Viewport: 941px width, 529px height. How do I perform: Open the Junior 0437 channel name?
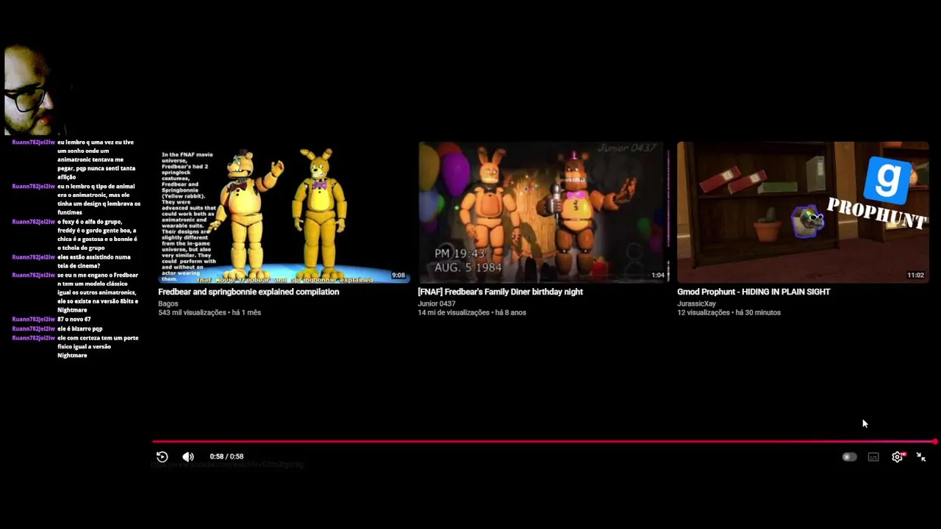(x=437, y=303)
